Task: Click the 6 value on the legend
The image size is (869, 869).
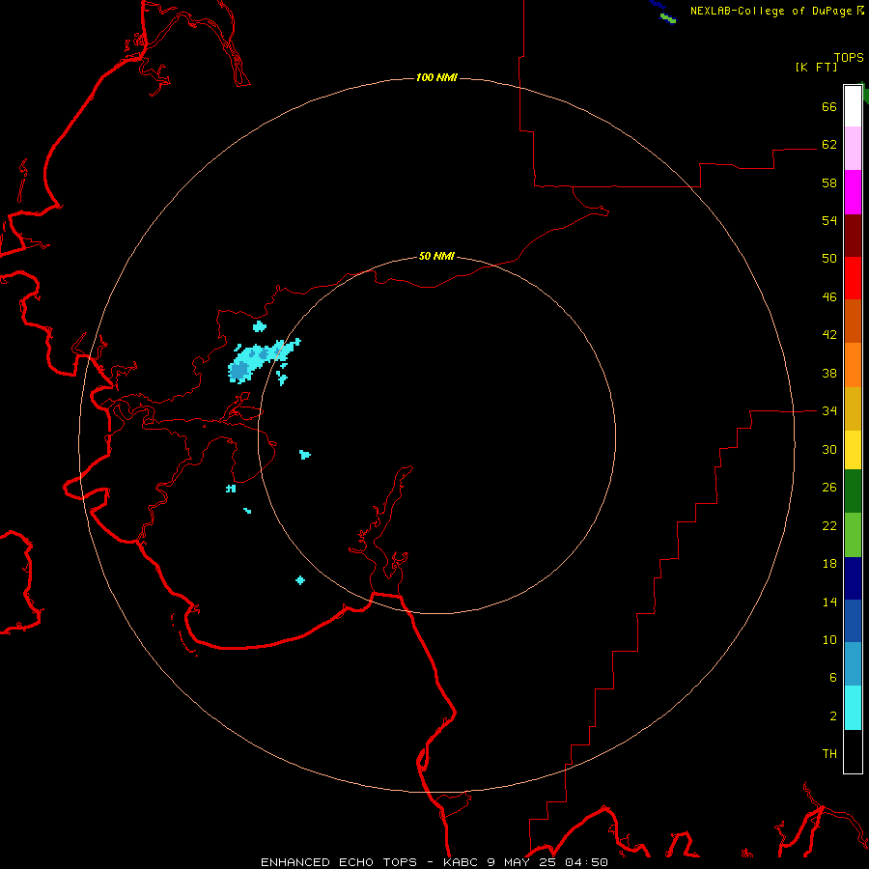Action: click(x=833, y=677)
